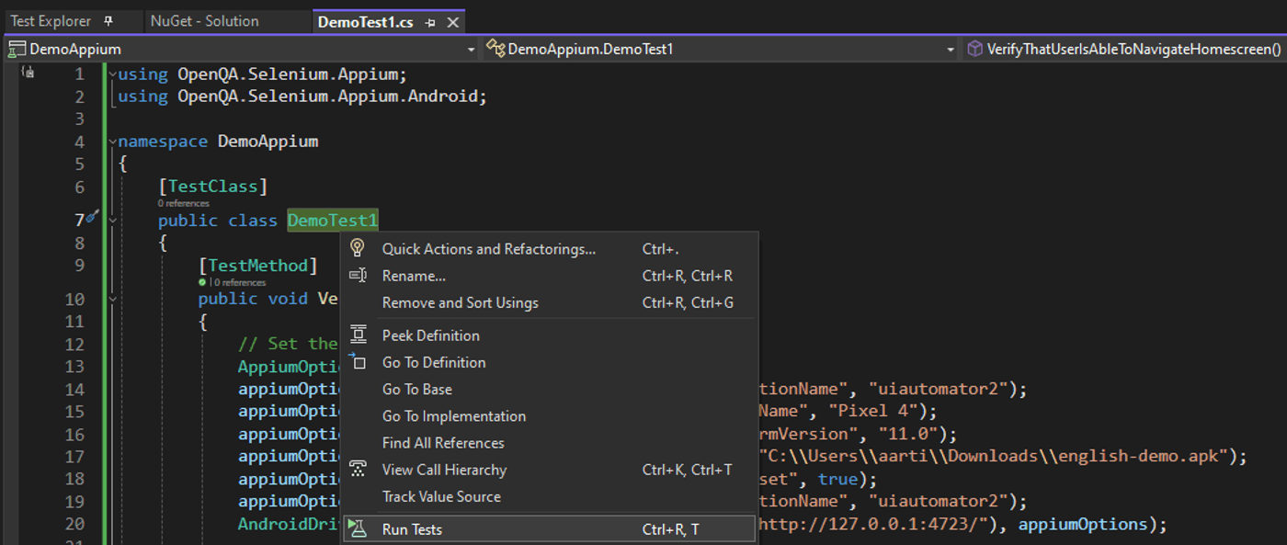Select Track Value Source
The width and height of the screenshot is (1287, 545).
[x=548, y=496]
